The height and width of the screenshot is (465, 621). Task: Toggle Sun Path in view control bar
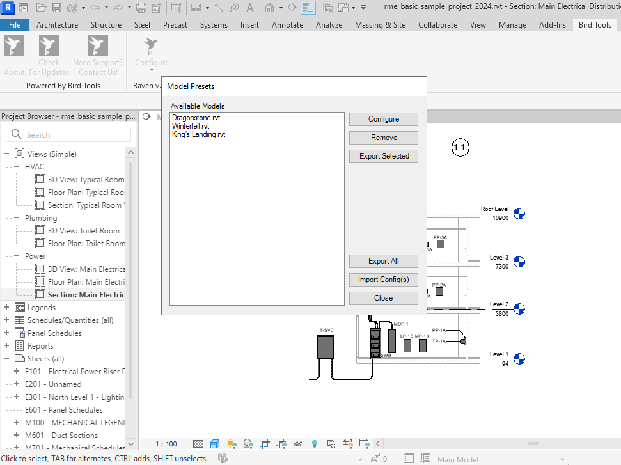pyautogui.click(x=231, y=444)
